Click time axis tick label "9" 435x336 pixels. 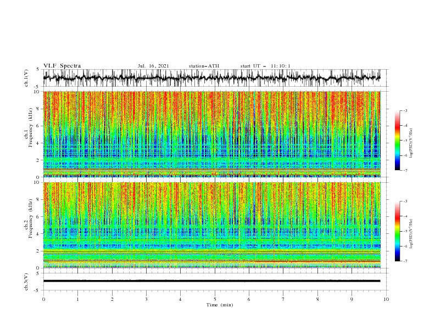(352, 299)
